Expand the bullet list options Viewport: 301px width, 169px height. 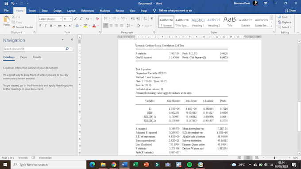point(110,19)
